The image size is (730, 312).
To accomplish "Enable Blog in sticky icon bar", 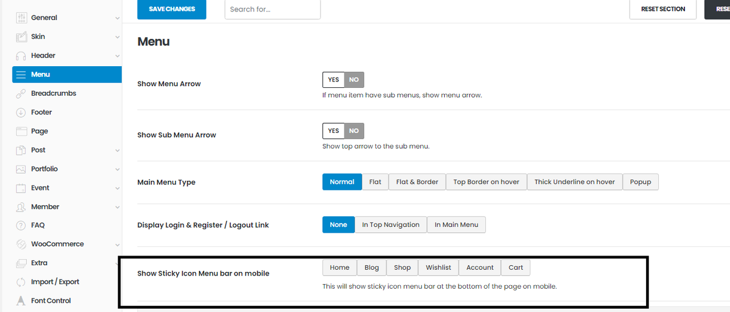I will coord(372,268).
